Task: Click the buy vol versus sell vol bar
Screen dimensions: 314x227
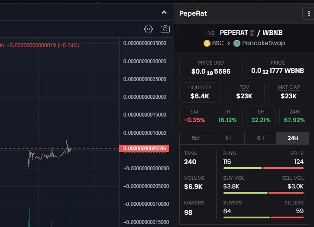Action: click(263, 193)
